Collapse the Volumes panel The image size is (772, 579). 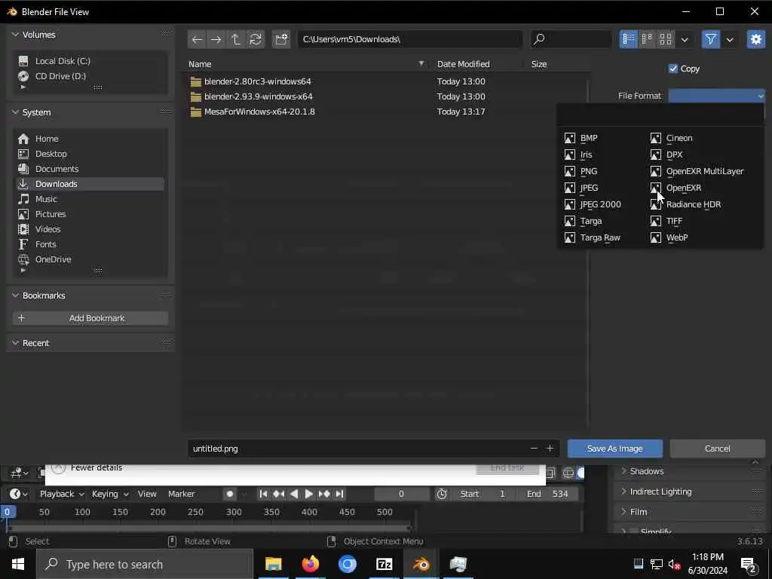point(15,35)
